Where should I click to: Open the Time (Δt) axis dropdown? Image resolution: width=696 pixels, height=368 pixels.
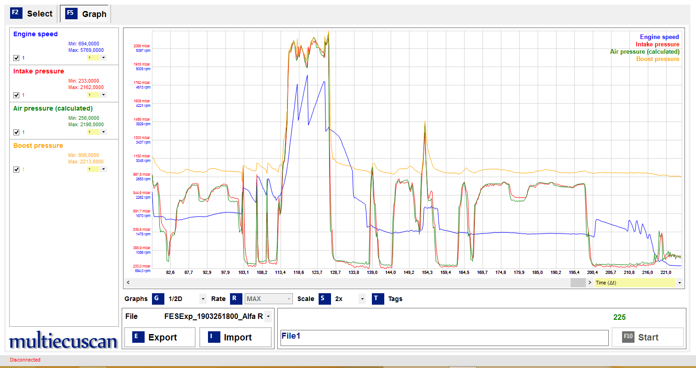679,283
